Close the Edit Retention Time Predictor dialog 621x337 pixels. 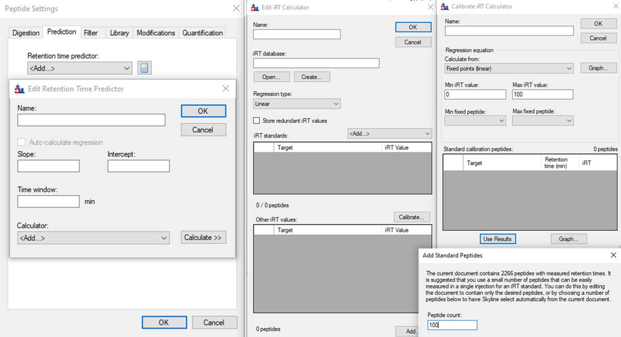click(x=226, y=89)
